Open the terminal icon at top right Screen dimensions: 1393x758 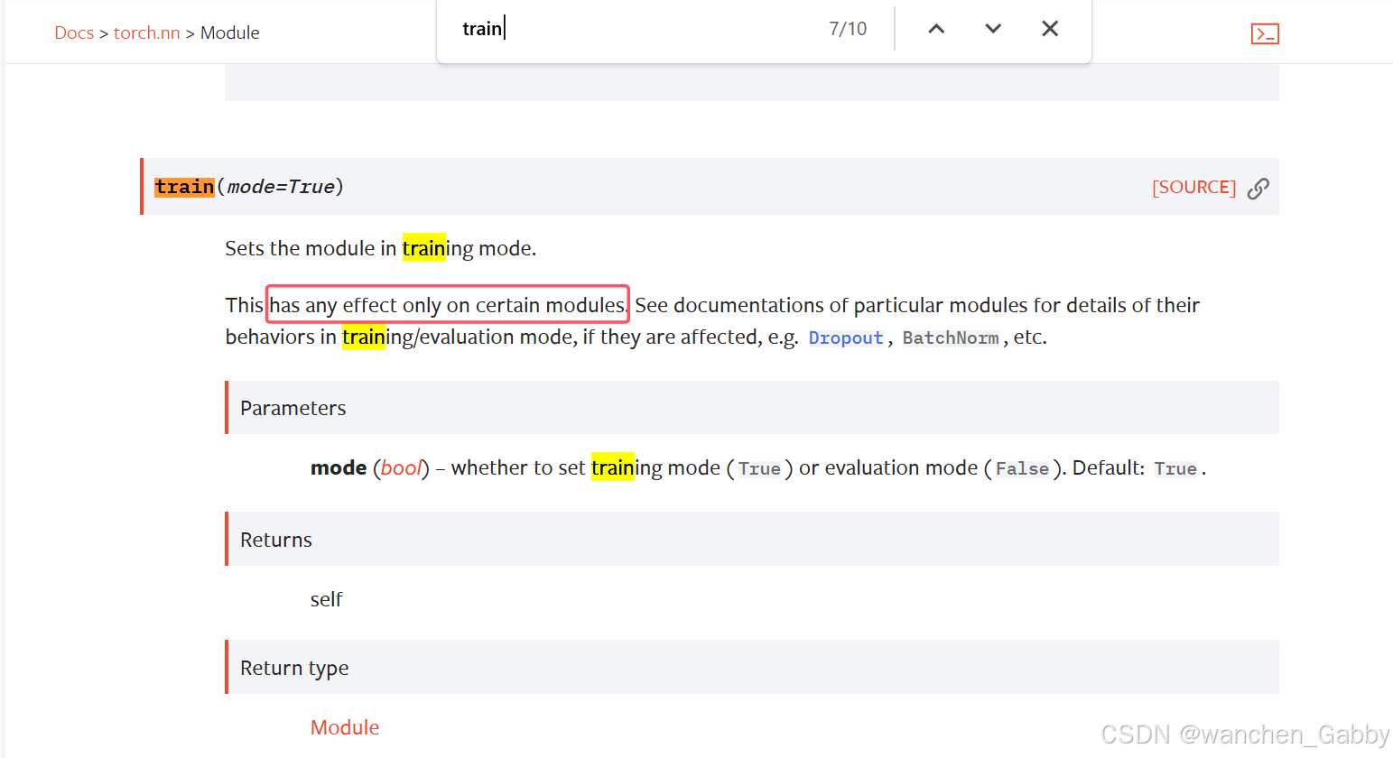1265,34
